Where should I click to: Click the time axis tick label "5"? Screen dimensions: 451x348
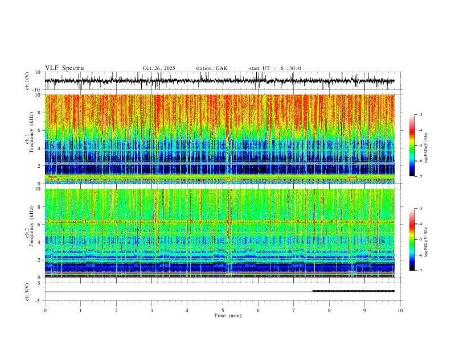coord(223,310)
